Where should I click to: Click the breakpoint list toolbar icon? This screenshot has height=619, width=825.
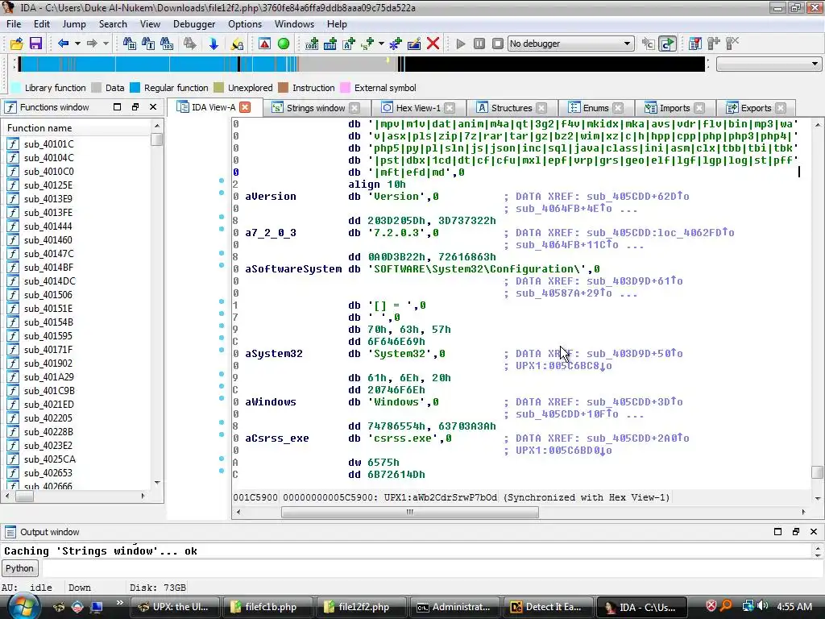click(695, 44)
